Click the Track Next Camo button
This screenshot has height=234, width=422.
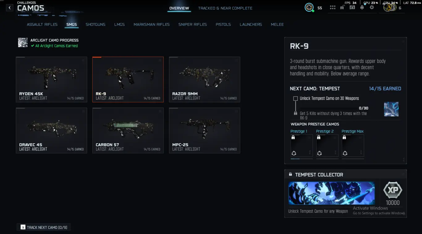(x=44, y=227)
